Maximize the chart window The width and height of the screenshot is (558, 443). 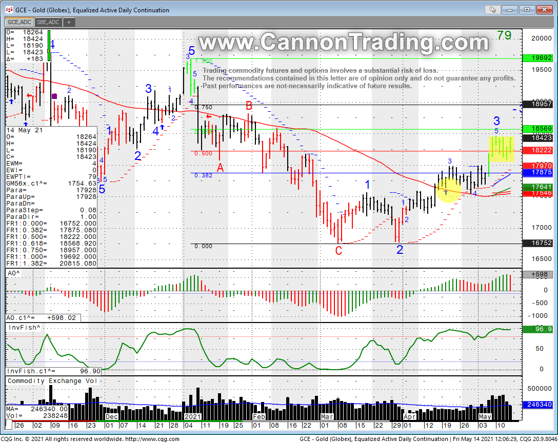526,10
